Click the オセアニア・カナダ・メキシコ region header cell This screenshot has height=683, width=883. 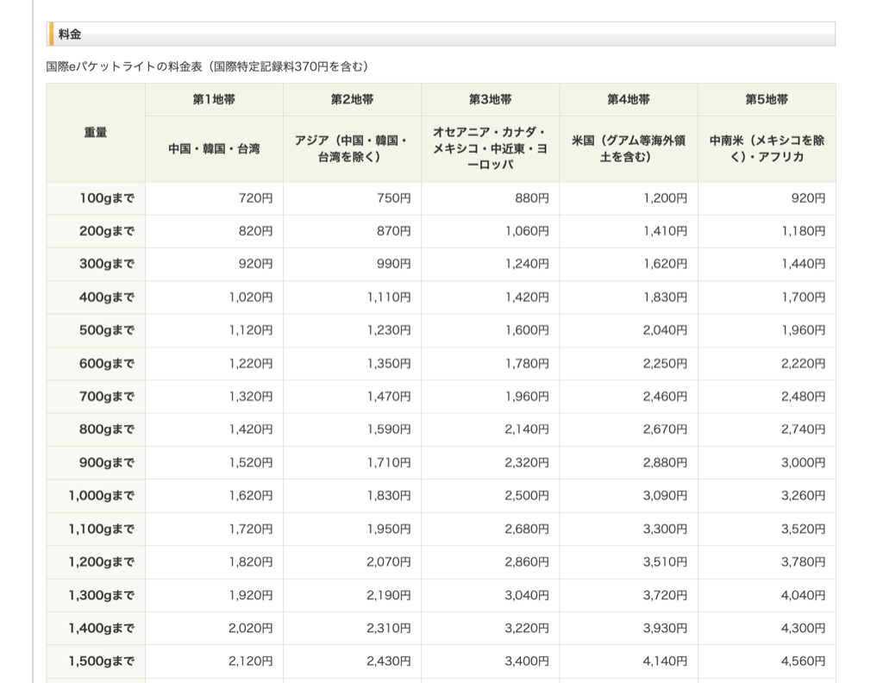coord(490,148)
